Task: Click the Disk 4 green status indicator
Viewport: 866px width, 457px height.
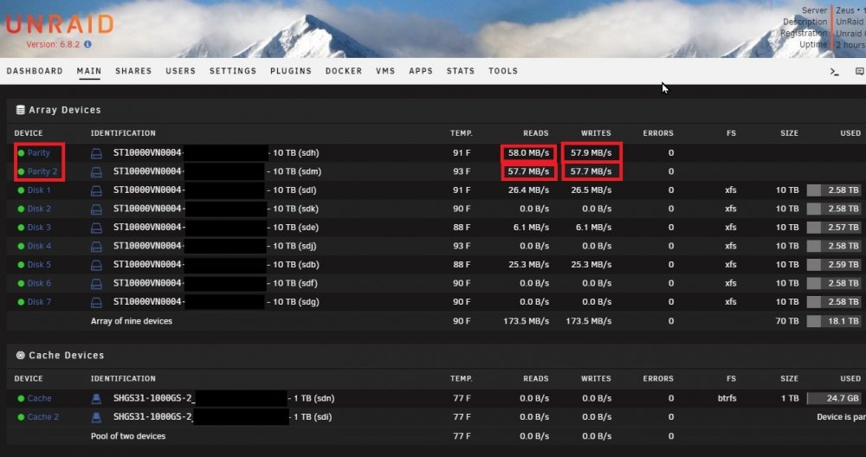Action: 21,246
